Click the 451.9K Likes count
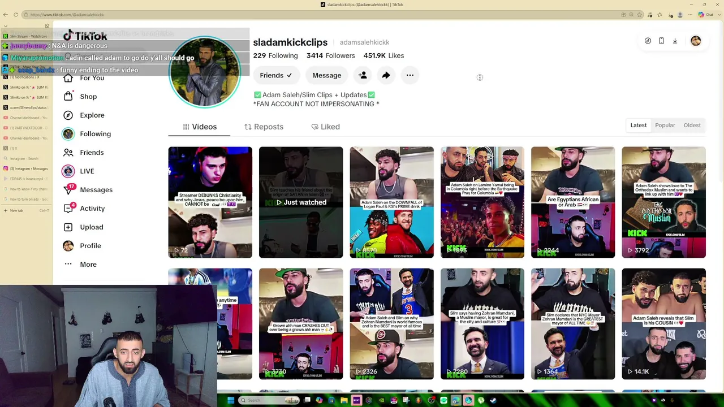The height and width of the screenshot is (407, 724). tap(383, 55)
